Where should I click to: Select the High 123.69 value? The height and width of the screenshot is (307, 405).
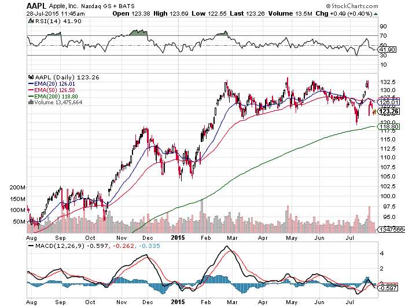[171, 13]
